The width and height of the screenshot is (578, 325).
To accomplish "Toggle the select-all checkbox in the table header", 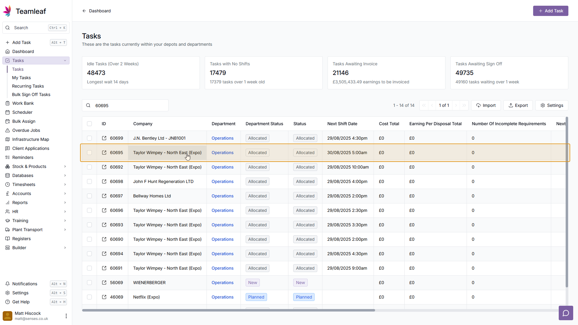I will (89, 124).
